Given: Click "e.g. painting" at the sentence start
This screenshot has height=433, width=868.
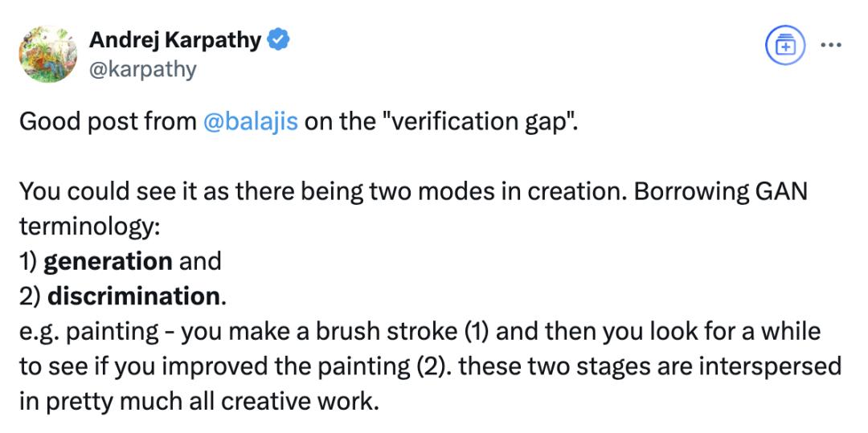Looking at the screenshot, I should pos(88,332).
